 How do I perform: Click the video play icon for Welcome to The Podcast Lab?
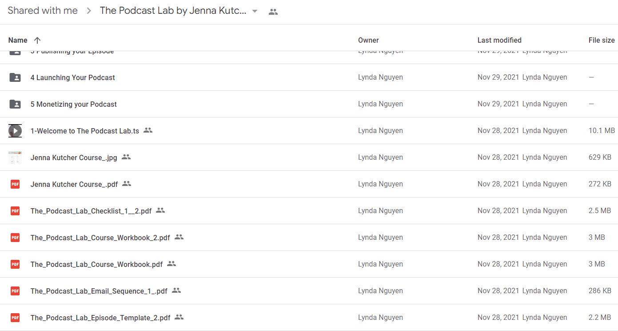[x=15, y=131]
